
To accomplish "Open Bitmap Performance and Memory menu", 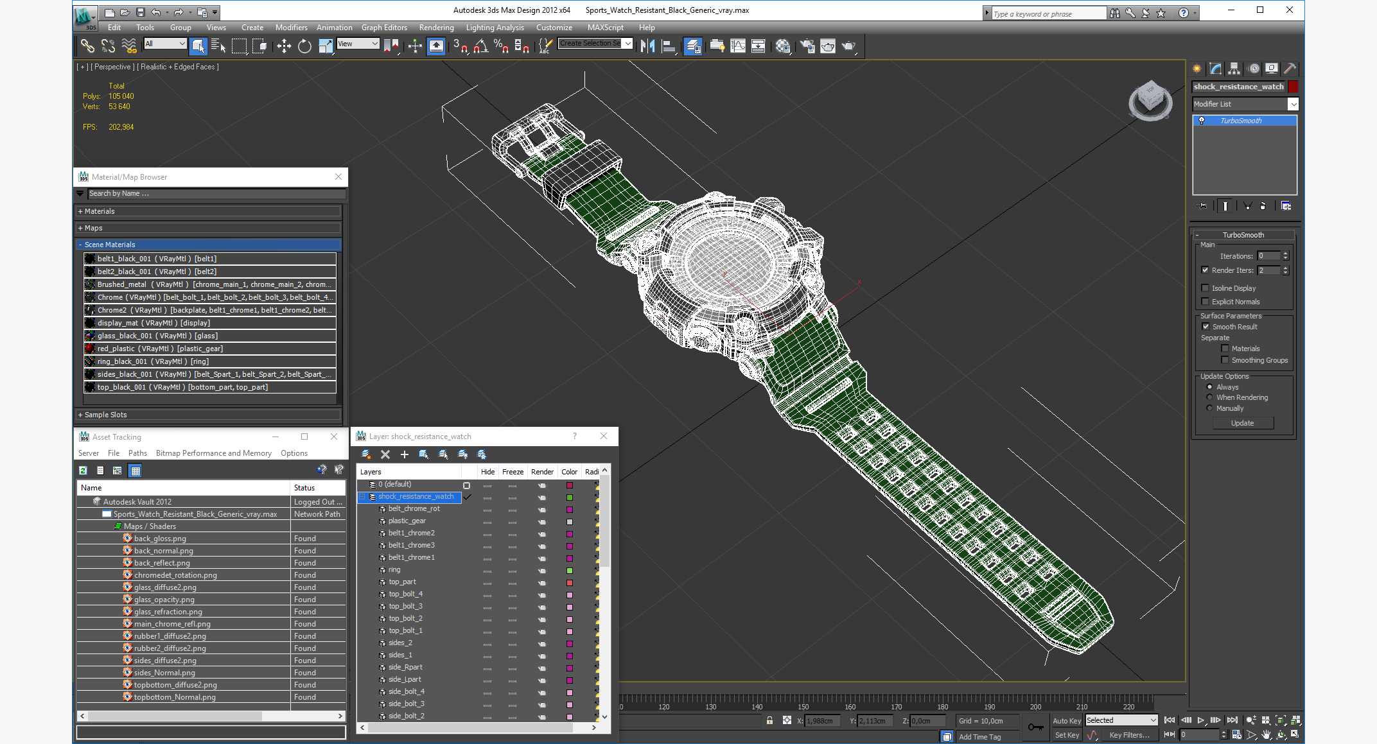I will coord(214,453).
